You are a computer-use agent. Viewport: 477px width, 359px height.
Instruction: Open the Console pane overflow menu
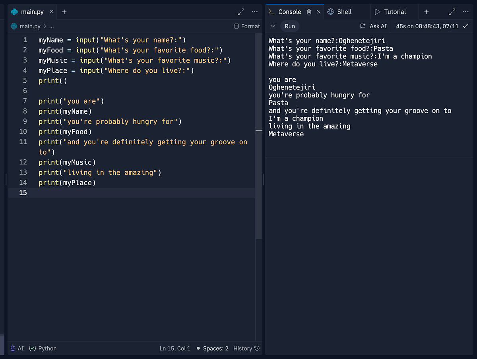tap(465, 12)
